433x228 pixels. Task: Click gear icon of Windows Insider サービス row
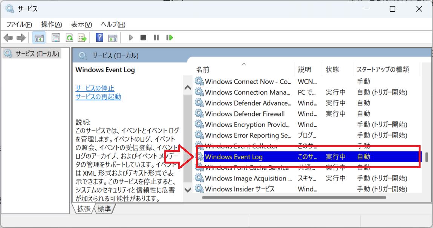199,189
